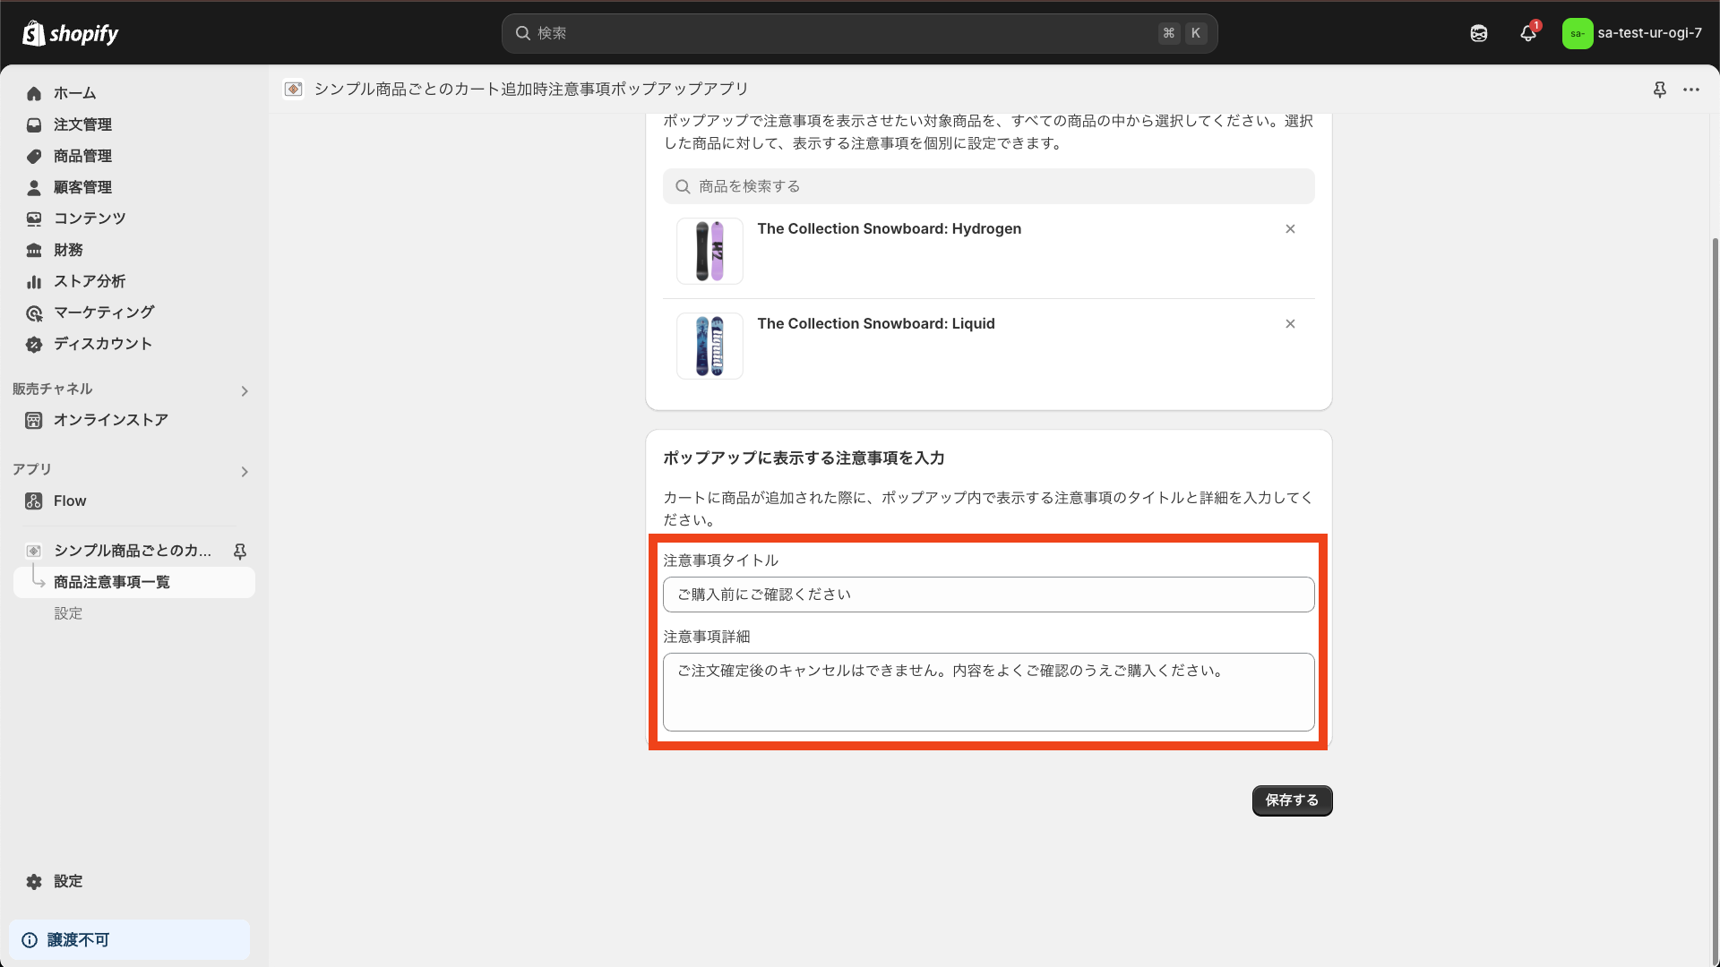
Task: Open the app's 設定 page
Action: (68, 613)
